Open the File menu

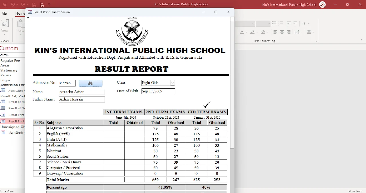4,13
